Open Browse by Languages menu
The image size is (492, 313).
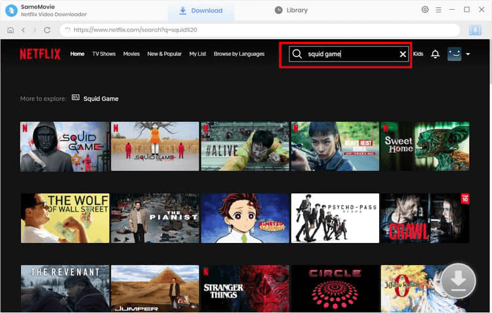[x=239, y=54]
